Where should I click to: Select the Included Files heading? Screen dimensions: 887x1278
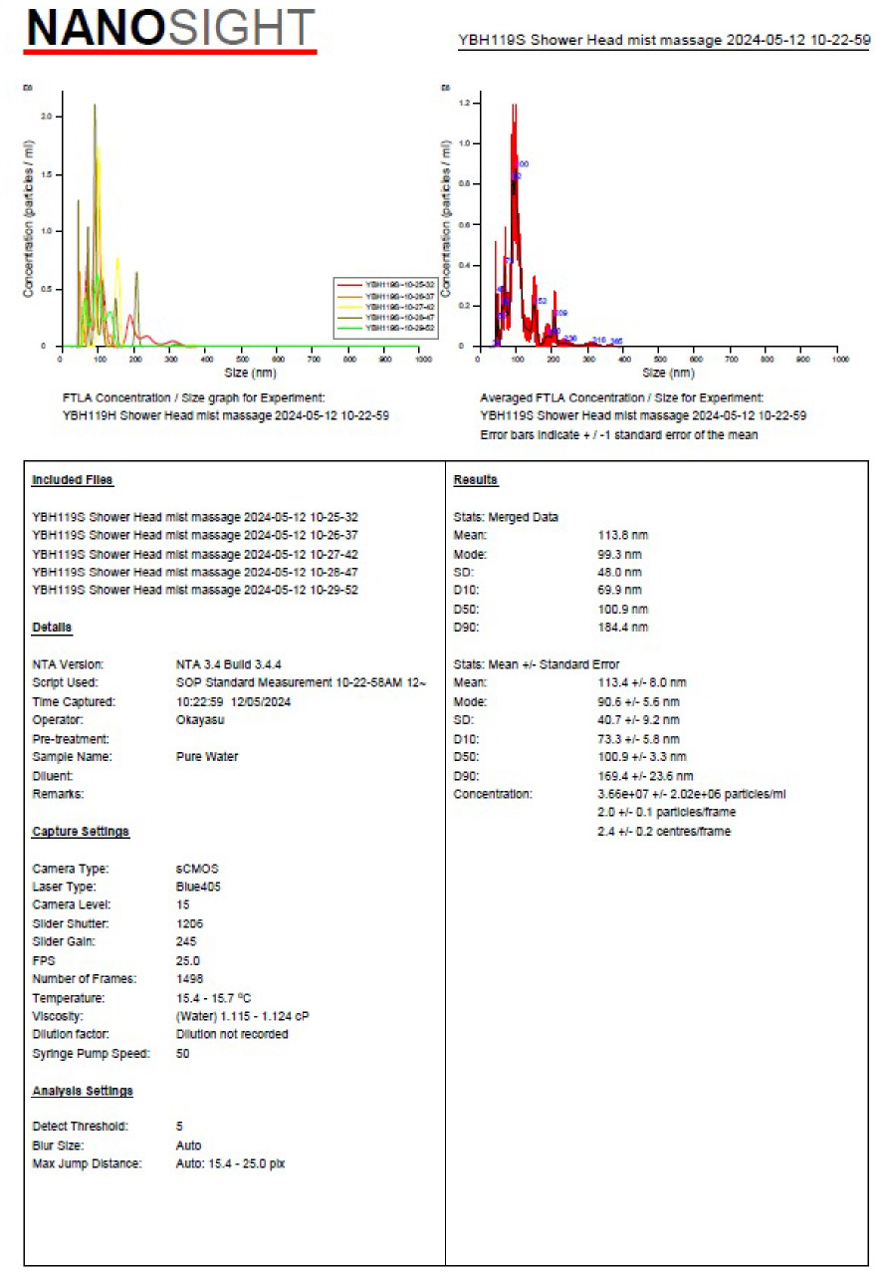point(73,480)
